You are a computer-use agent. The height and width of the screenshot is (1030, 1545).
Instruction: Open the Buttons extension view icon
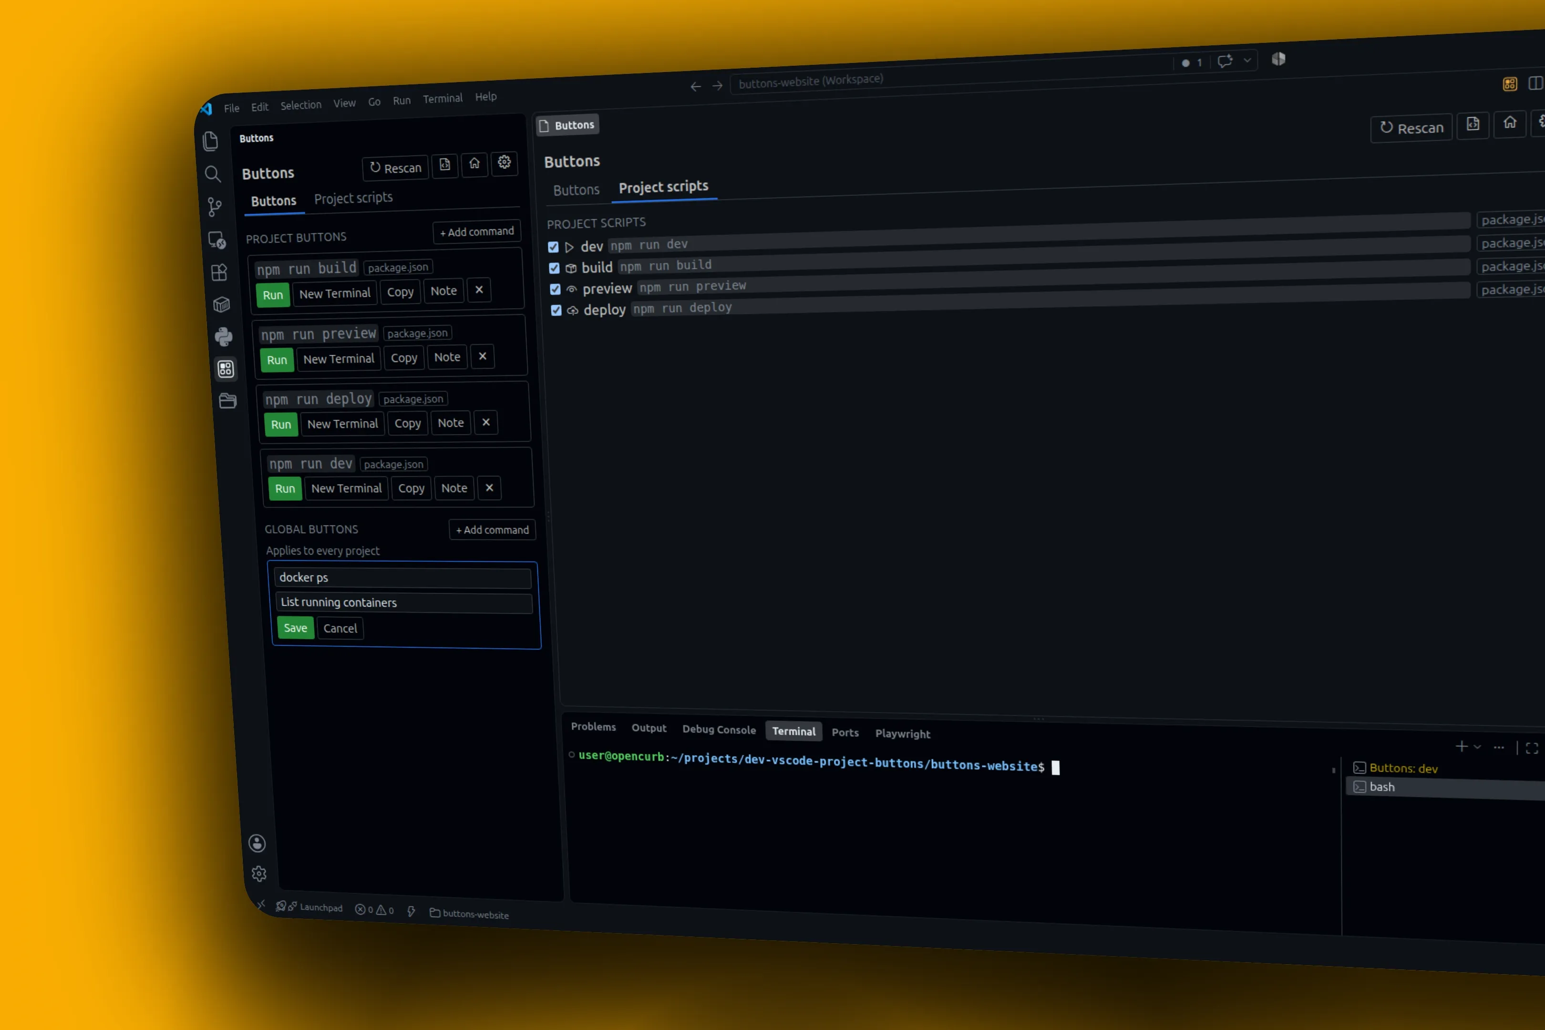pos(225,369)
